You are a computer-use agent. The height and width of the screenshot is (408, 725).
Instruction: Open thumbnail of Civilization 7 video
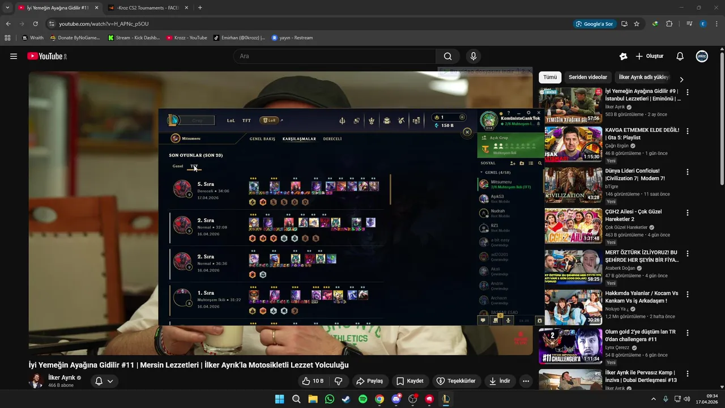[573, 185]
